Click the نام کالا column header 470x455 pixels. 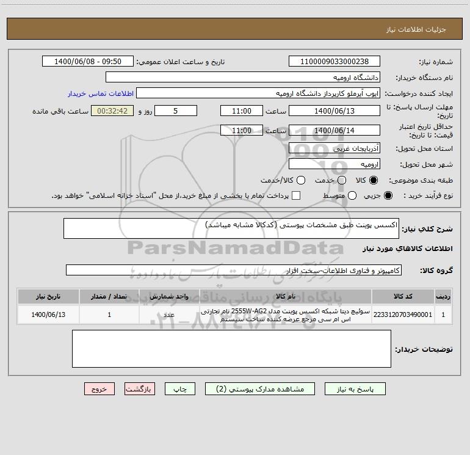(286, 296)
